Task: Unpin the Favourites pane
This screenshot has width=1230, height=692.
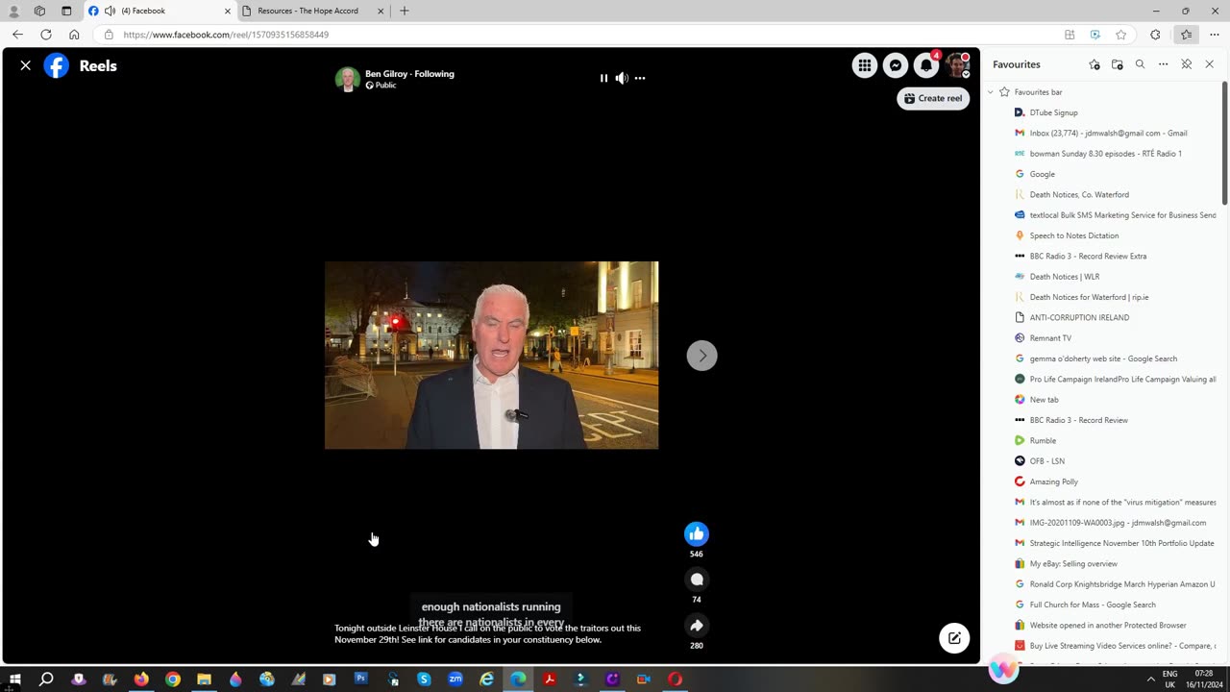Action: tap(1186, 64)
